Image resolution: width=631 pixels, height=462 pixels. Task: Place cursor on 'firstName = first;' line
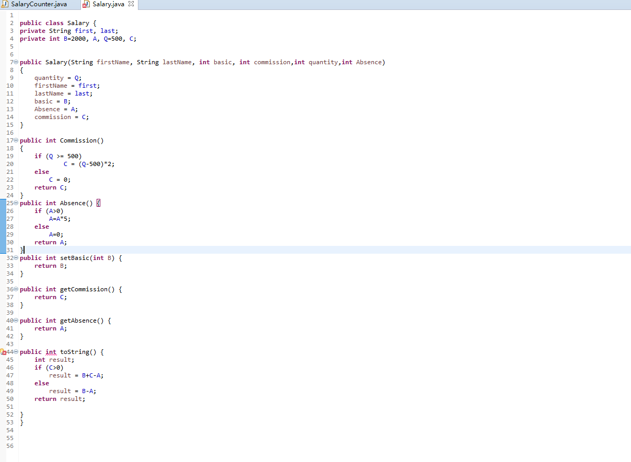67,86
